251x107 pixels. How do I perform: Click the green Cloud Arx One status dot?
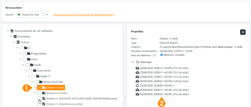[x=19, y=15]
